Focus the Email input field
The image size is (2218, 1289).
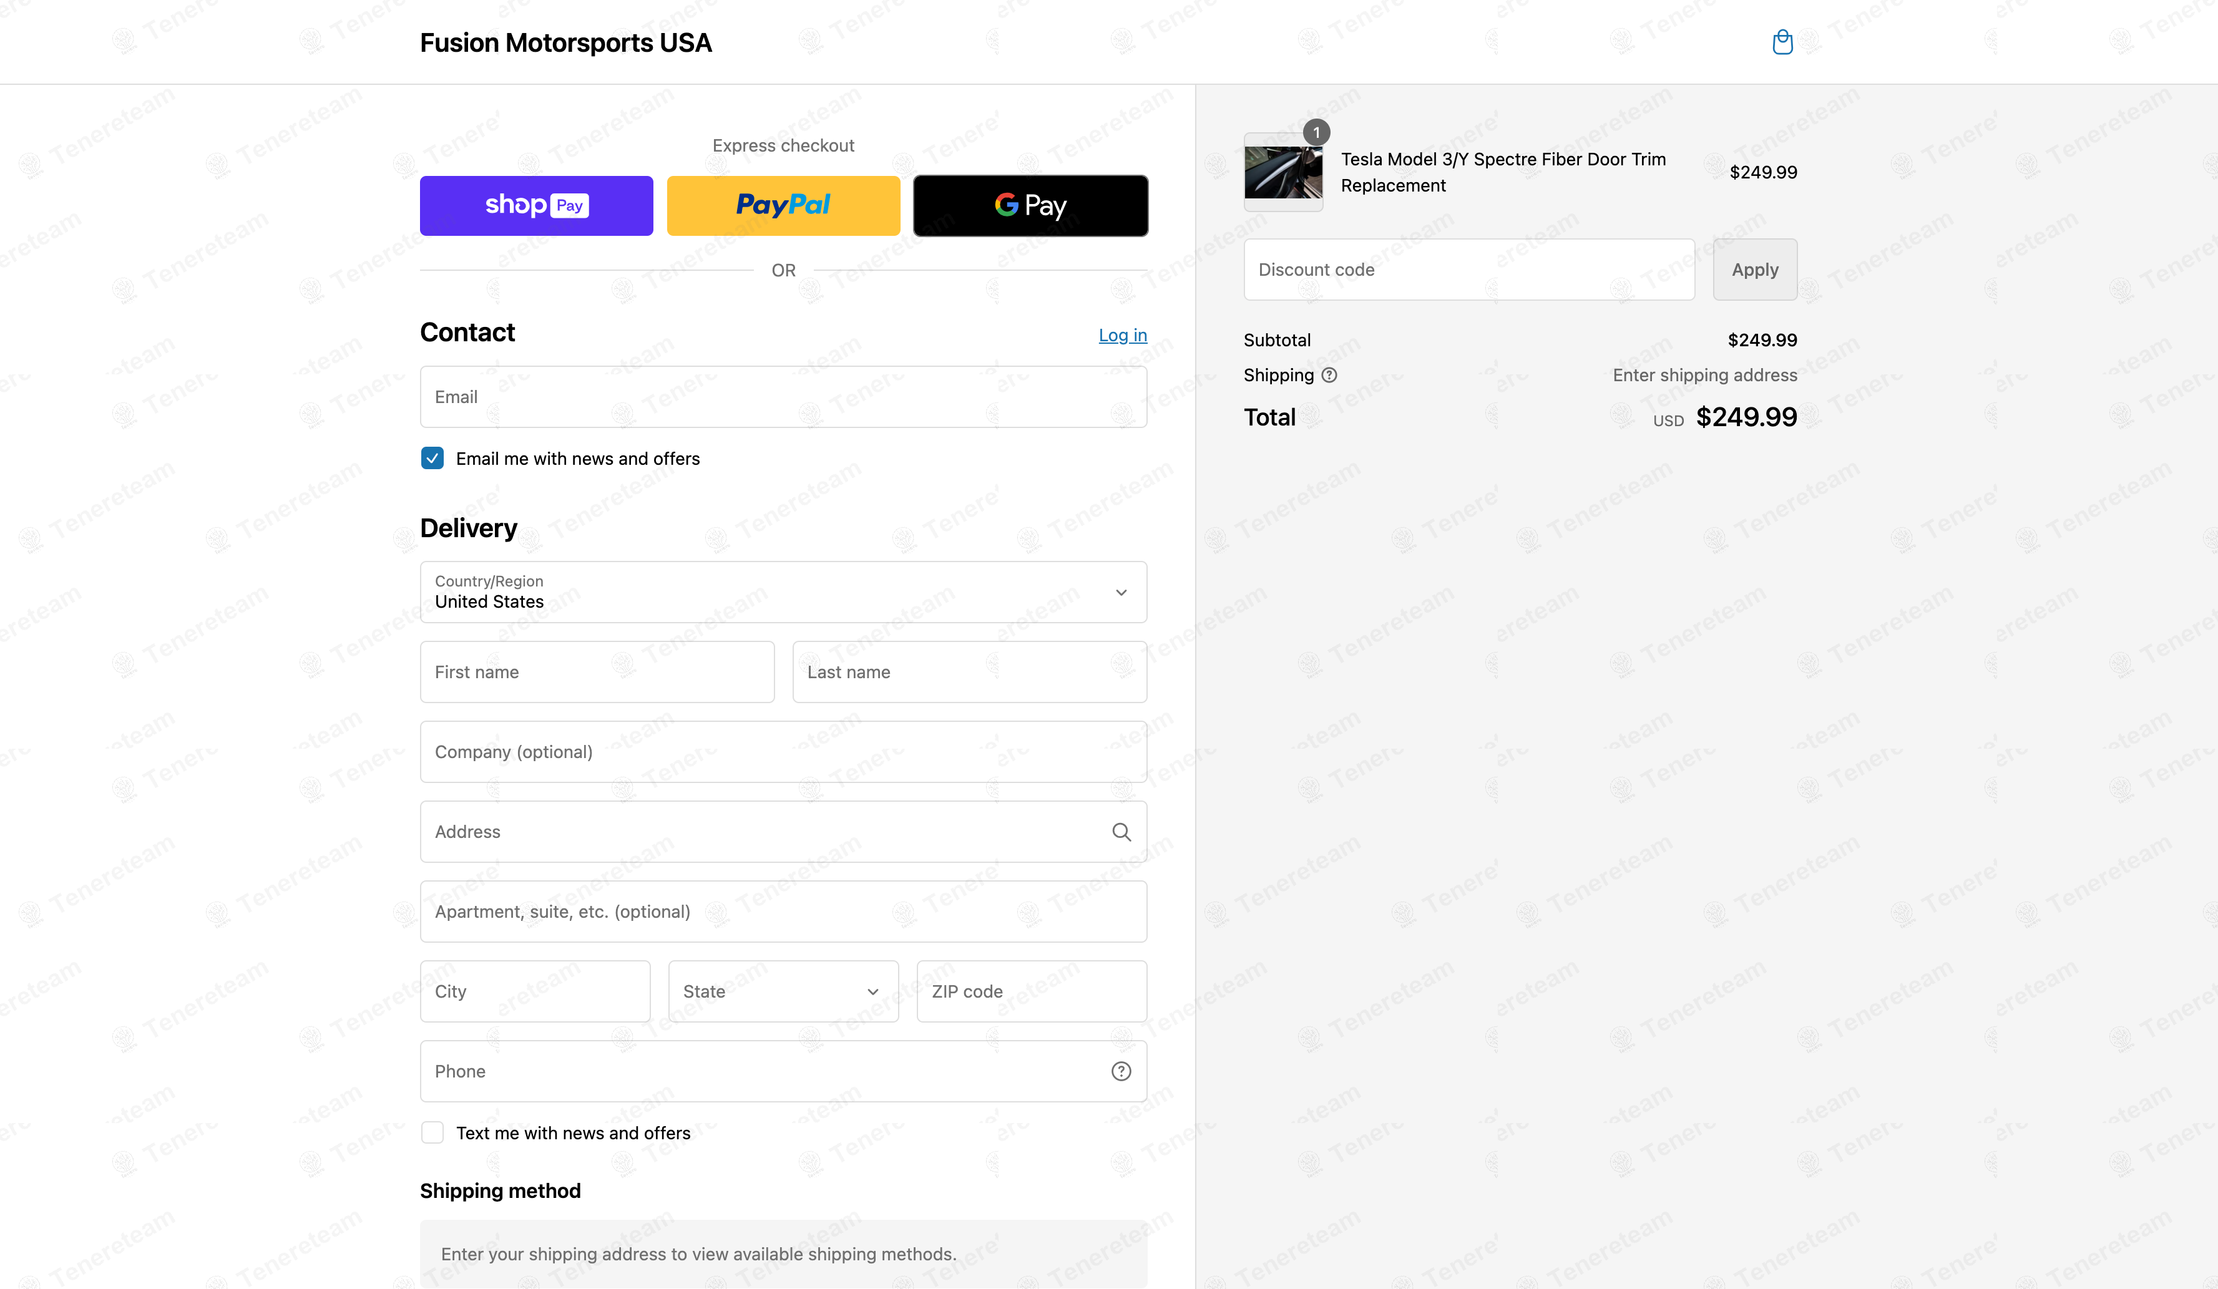(783, 397)
